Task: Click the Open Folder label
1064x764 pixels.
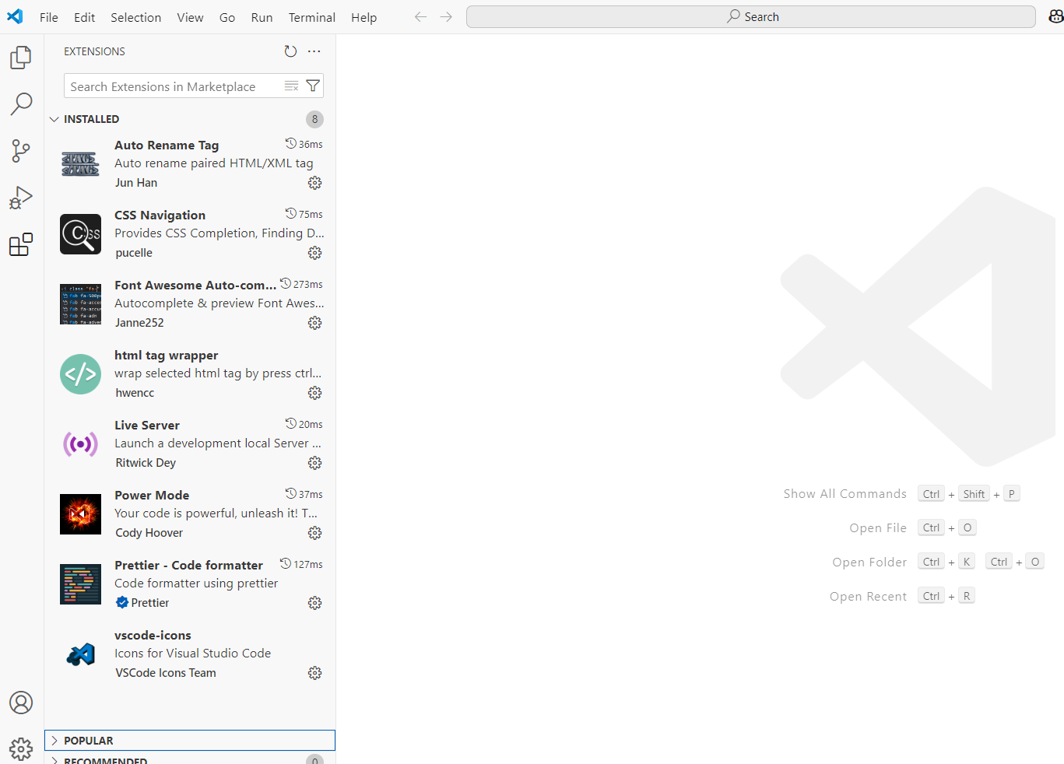Action: (x=869, y=562)
